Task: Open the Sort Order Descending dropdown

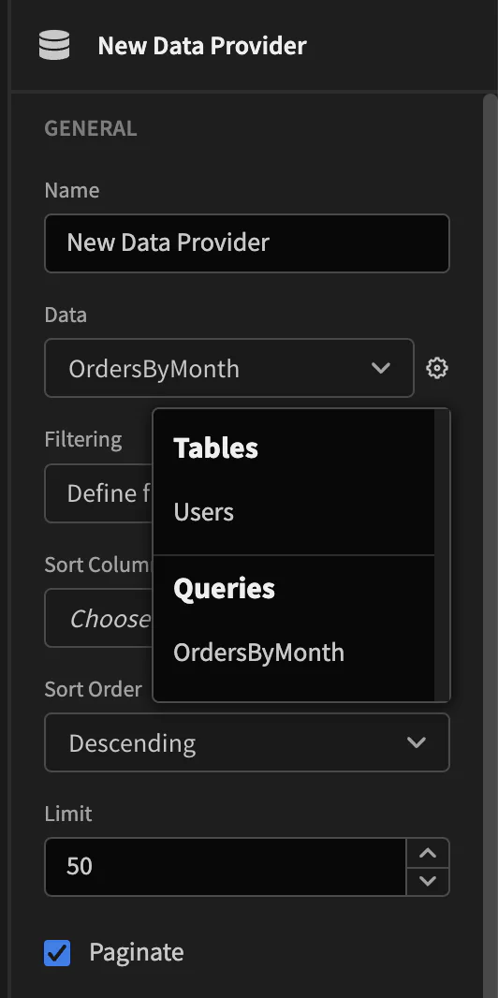Action: point(247,742)
